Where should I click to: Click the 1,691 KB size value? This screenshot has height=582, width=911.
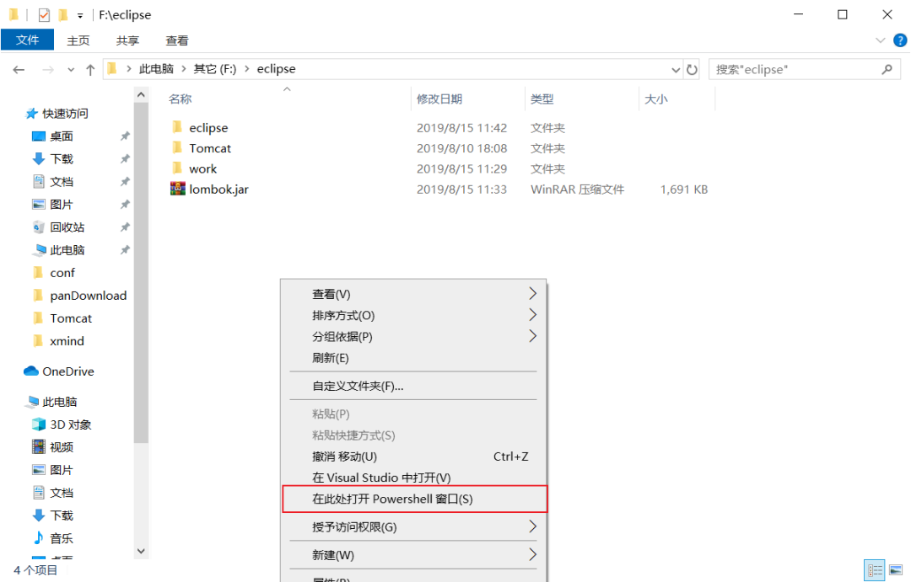coord(684,190)
